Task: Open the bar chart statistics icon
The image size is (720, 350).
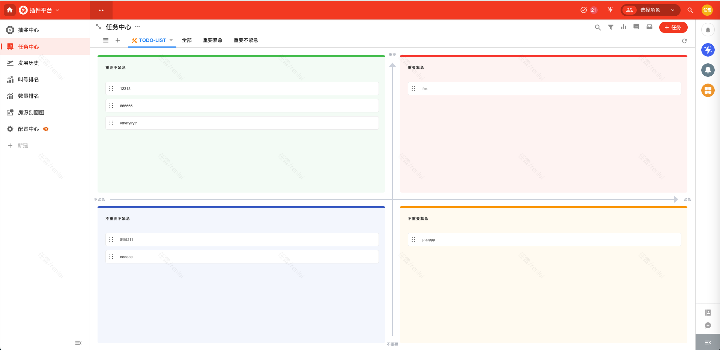Action: tap(624, 27)
